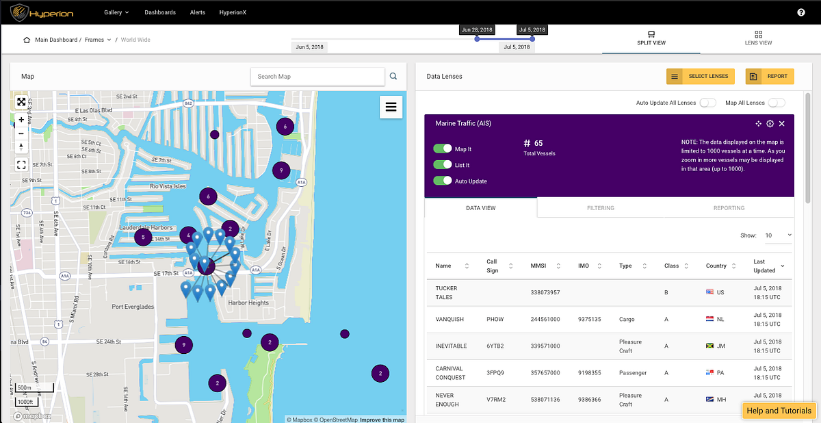821x423 pixels.
Task: Open the Show 10 results dropdown
Action: click(x=779, y=235)
